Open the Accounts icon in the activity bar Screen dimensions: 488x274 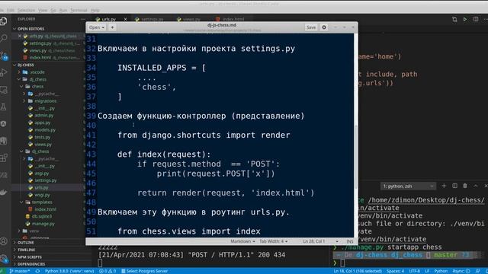tap(4, 241)
